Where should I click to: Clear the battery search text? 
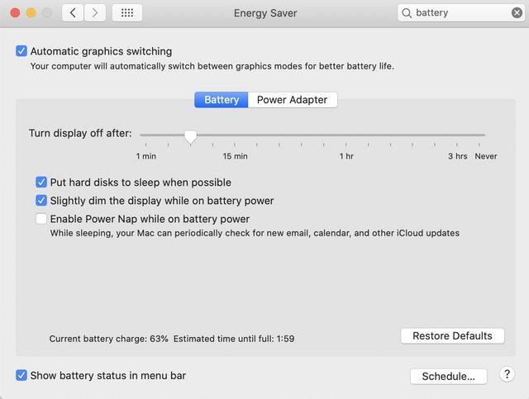[517, 13]
